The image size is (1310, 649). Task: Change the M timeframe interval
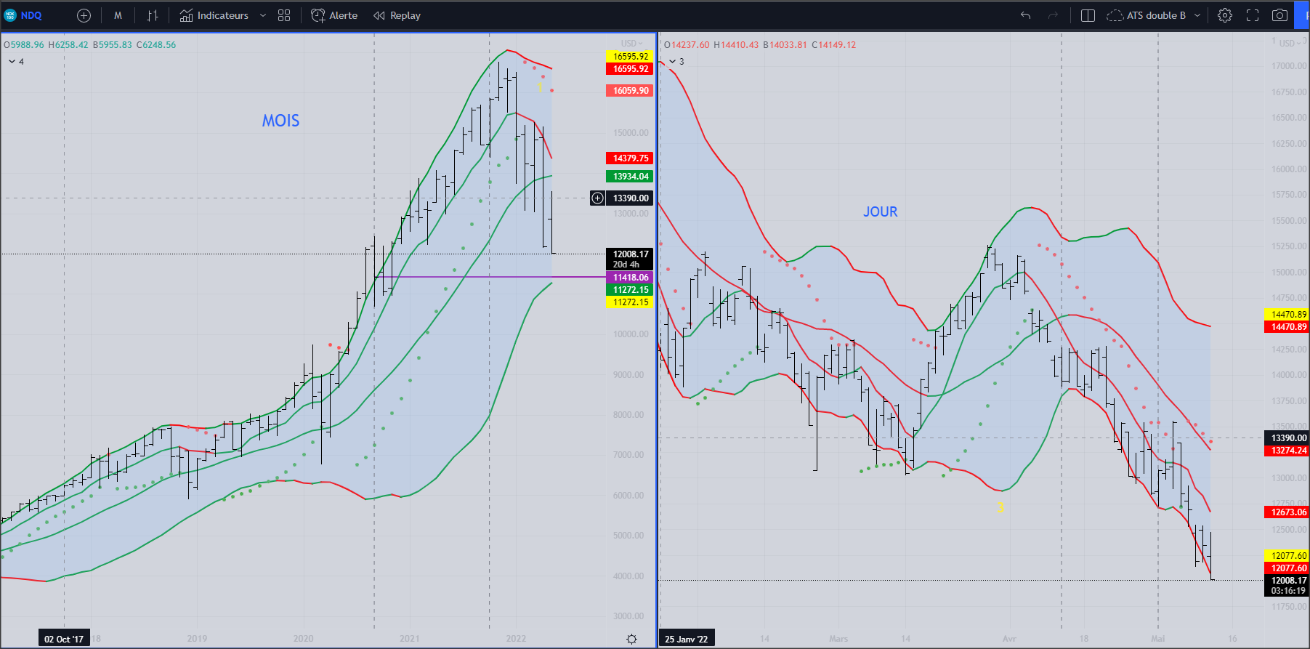pyautogui.click(x=118, y=15)
